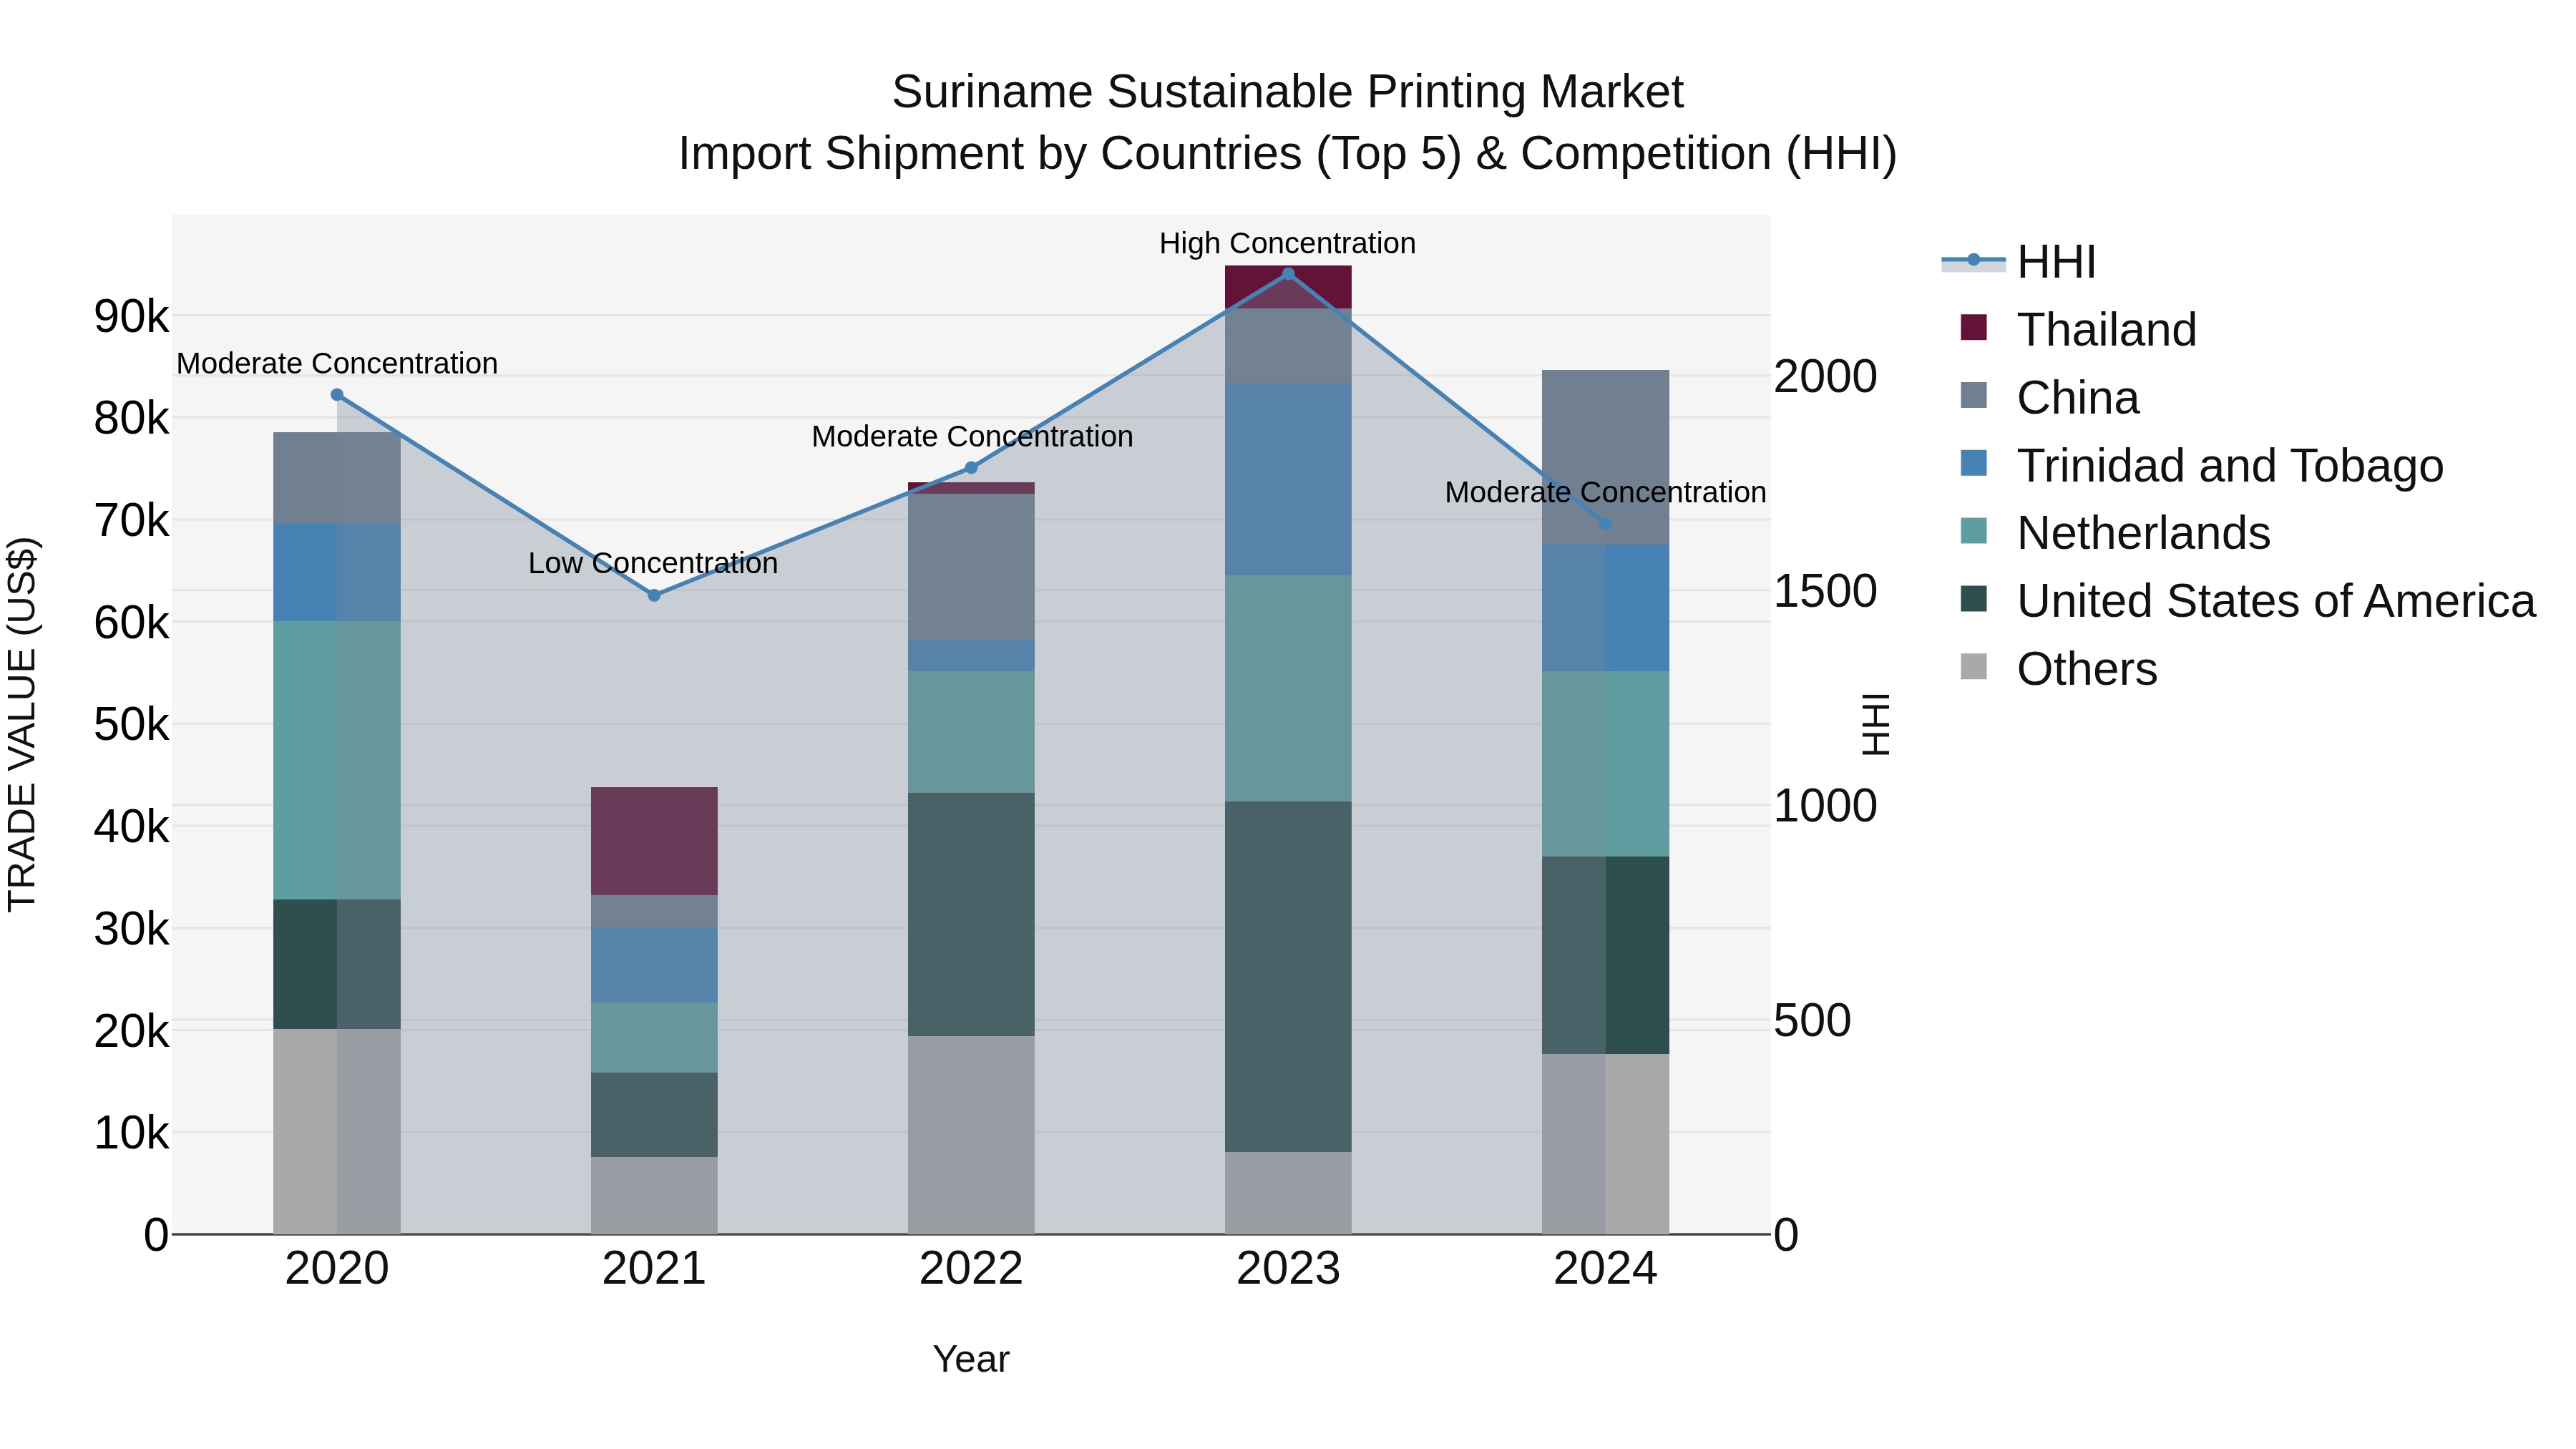This screenshot has height=1449, width=2576.
Task: Click the 2022 x-axis tick label
Action: (x=971, y=1269)
